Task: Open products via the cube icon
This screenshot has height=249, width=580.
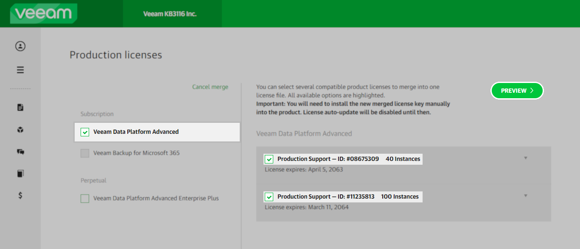Action: click(x=20, y=130)
